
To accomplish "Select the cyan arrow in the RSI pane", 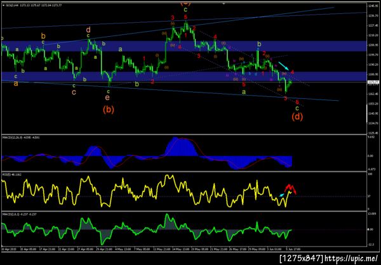I will (x=281, y=195).
